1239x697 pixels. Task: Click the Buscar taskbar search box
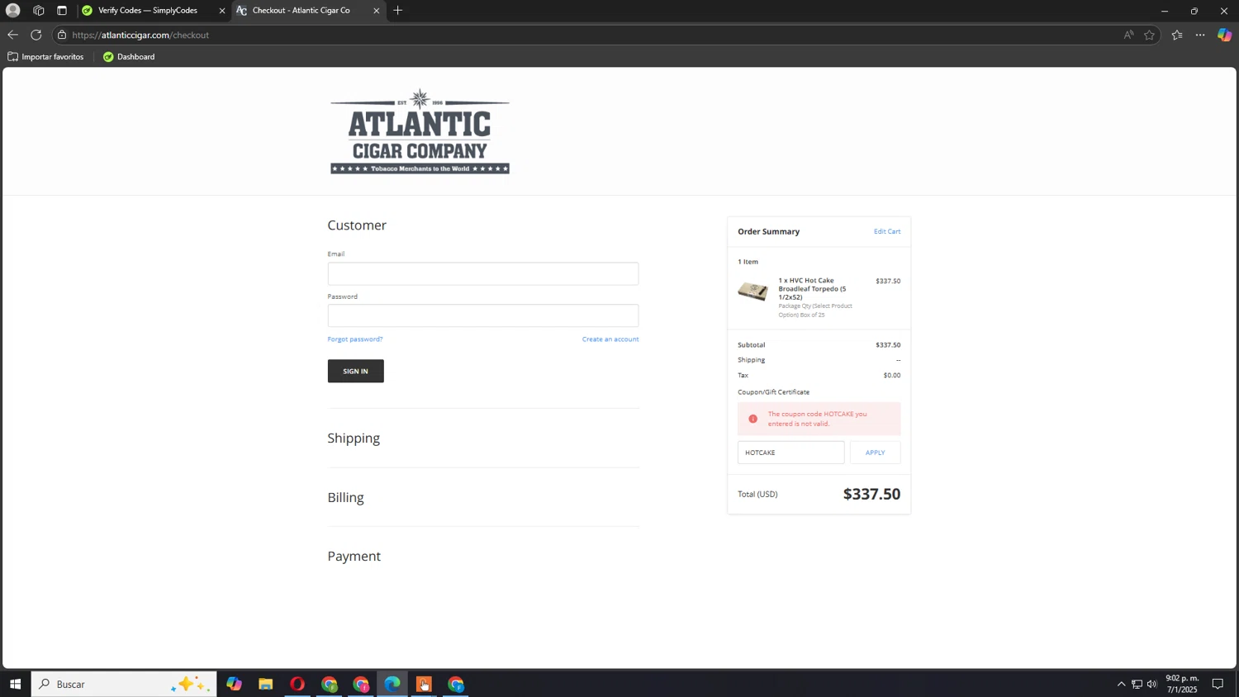(x=124, y=684)
